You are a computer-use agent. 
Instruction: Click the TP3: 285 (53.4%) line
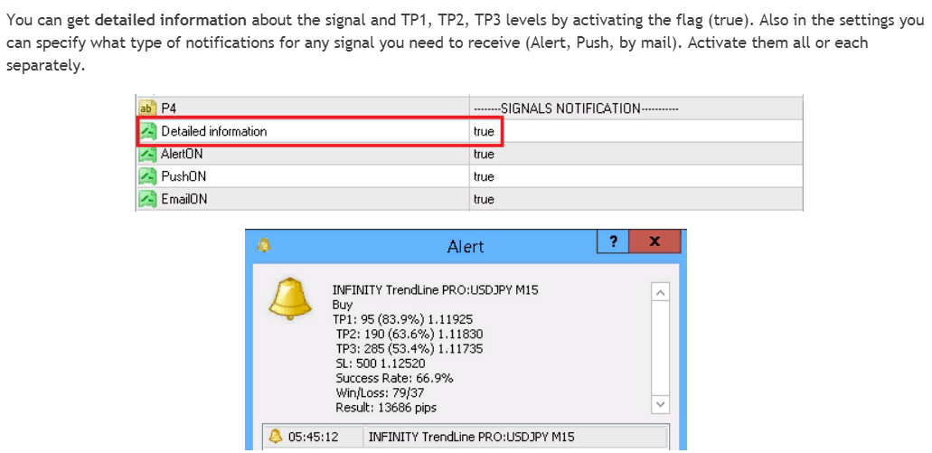[409, 348]
